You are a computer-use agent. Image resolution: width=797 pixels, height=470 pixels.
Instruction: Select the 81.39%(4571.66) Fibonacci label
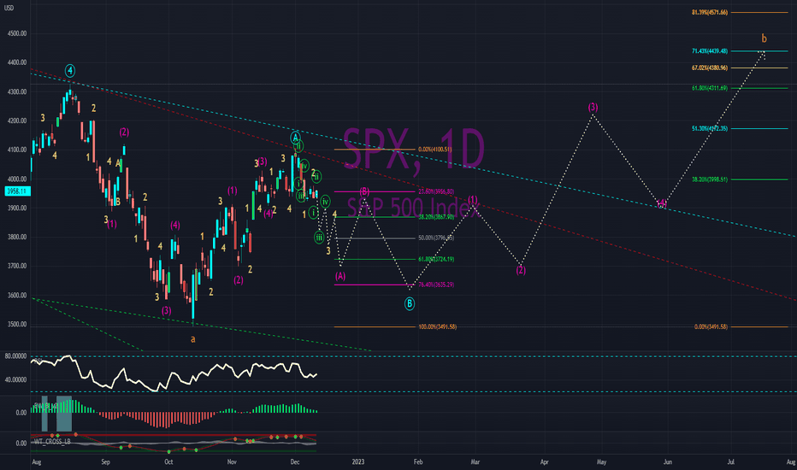(710, 12)
